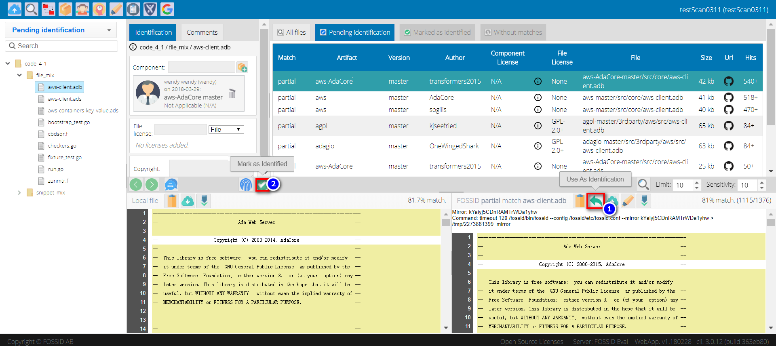The image size is (776, 346).
Task: Delete the aws-AdaCore master identification via trash icon
Action: coord(232,93)
